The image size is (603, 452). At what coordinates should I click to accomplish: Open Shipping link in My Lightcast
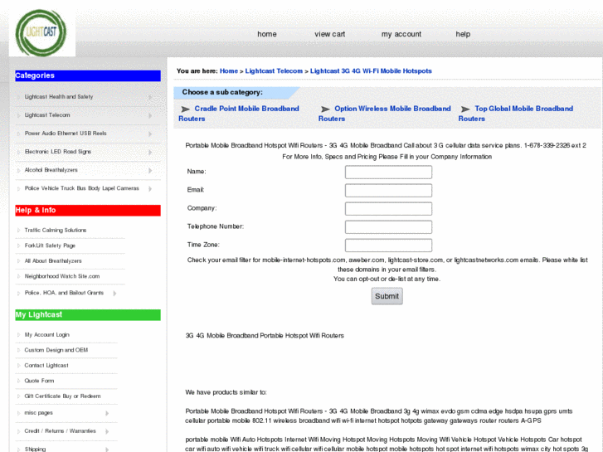(35, 449)
